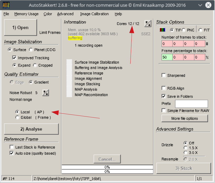Toggle Auto size (quality based) checkbox
Screen dimensions: 215x183
coord(33,153)
